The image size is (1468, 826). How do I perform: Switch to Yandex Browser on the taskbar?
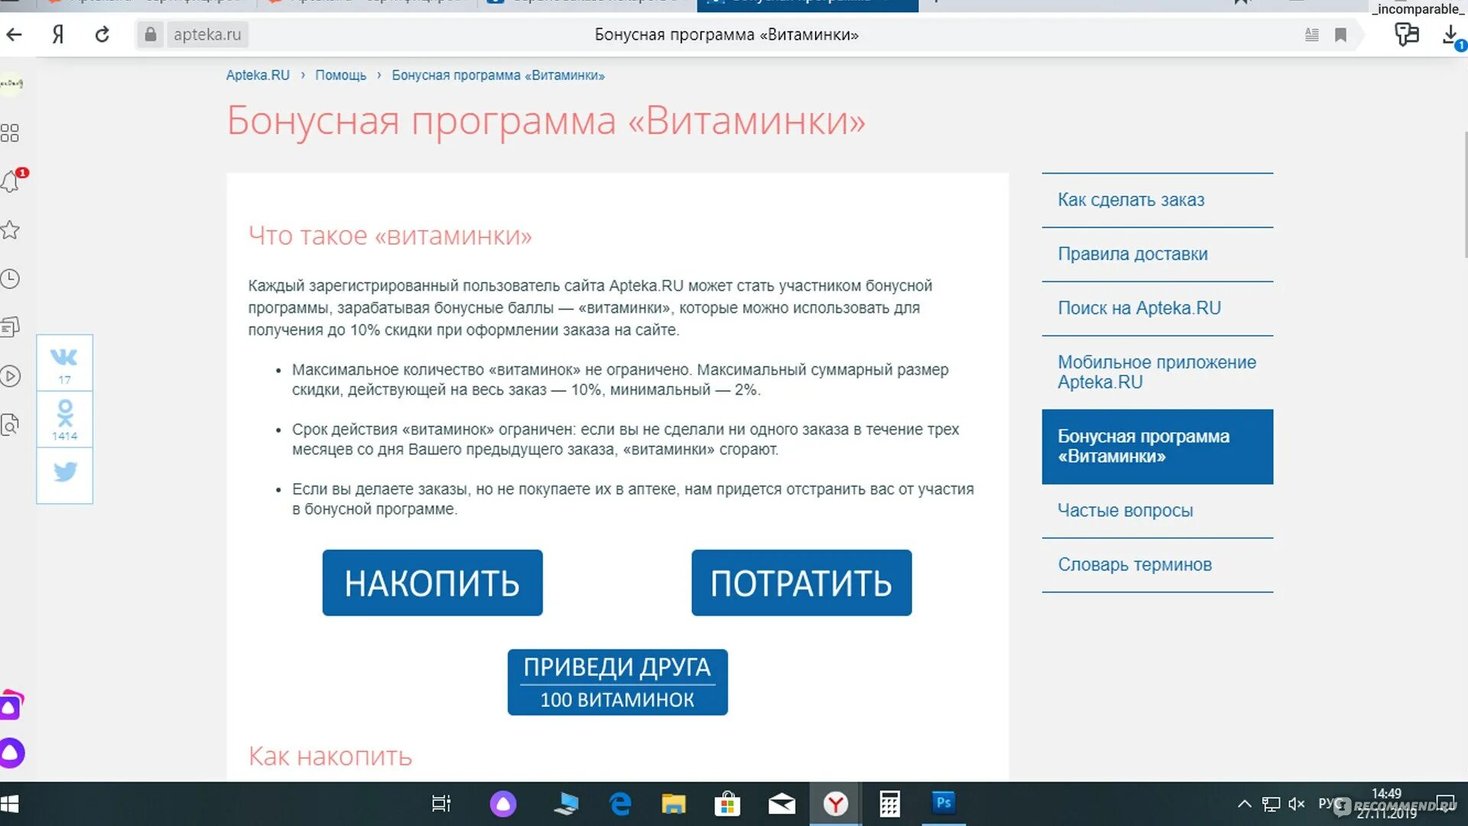[x=836, y=804]
